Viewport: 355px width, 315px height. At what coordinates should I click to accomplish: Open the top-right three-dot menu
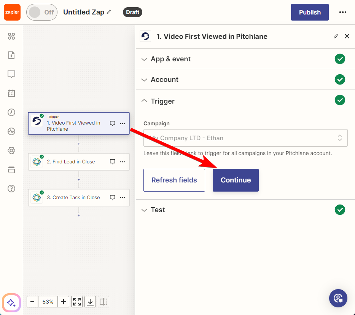tap(343, 12)
